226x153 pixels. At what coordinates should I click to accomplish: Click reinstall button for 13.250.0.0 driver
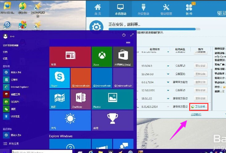[200, 74]
